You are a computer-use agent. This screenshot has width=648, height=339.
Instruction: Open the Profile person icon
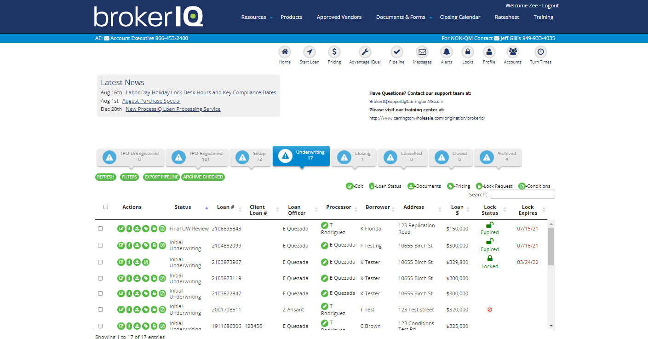(x=489, y=52)
